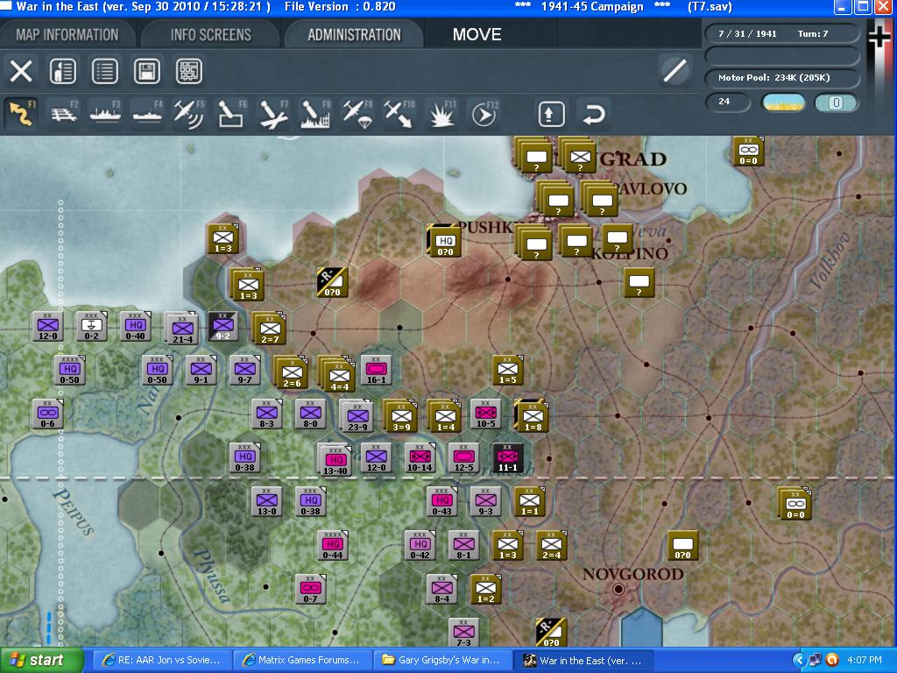897x673 pixels.
Task: Activate naval transport mode (F3) ship
Action: click(105, 113)
